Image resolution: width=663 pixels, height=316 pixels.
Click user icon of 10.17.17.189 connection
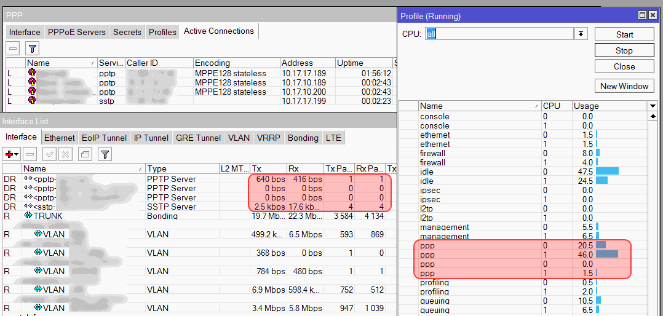click(32, 73)
